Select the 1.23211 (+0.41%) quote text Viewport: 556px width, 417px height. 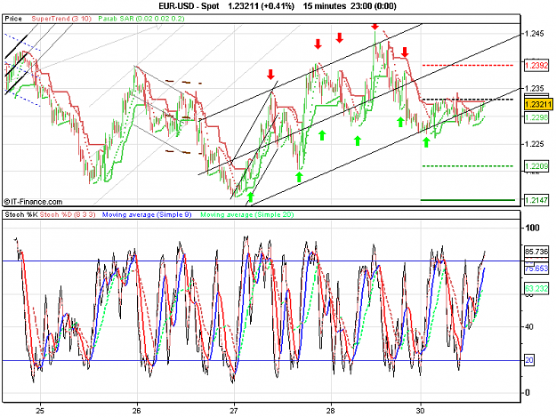[x=261, y=6]
